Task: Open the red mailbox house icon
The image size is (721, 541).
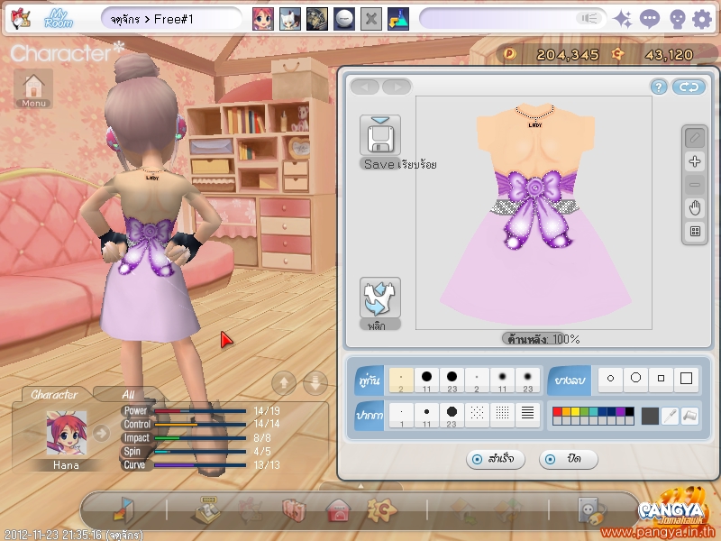Action: click(338, 510)
